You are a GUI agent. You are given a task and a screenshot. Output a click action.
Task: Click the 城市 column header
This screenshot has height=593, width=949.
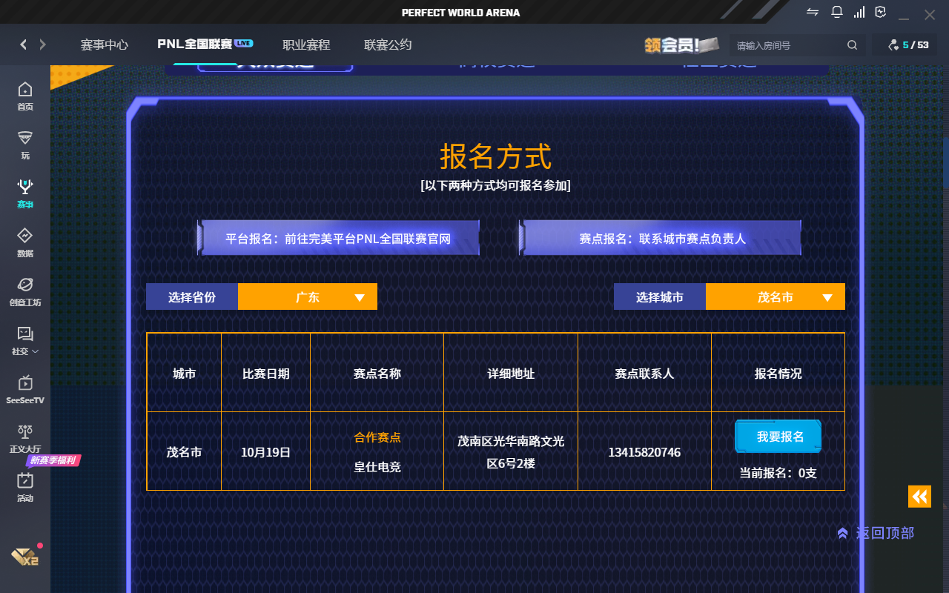click(x=184, y=373)
